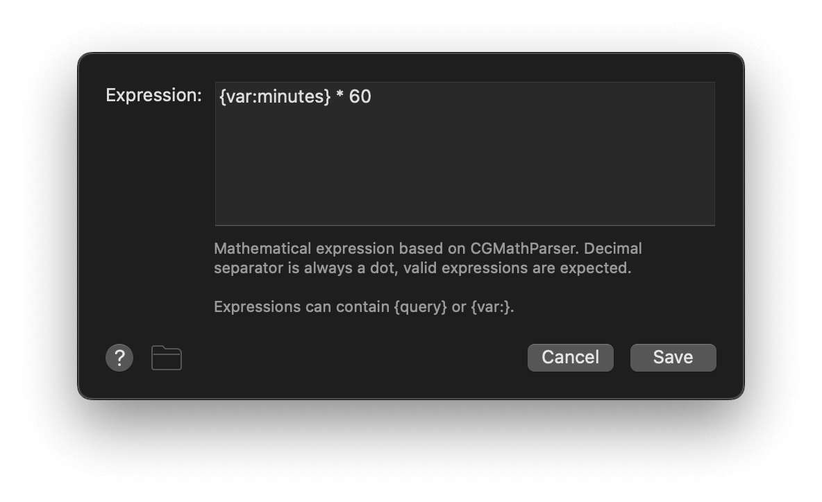Click the CGMathParser description text

tap(428, 257)
